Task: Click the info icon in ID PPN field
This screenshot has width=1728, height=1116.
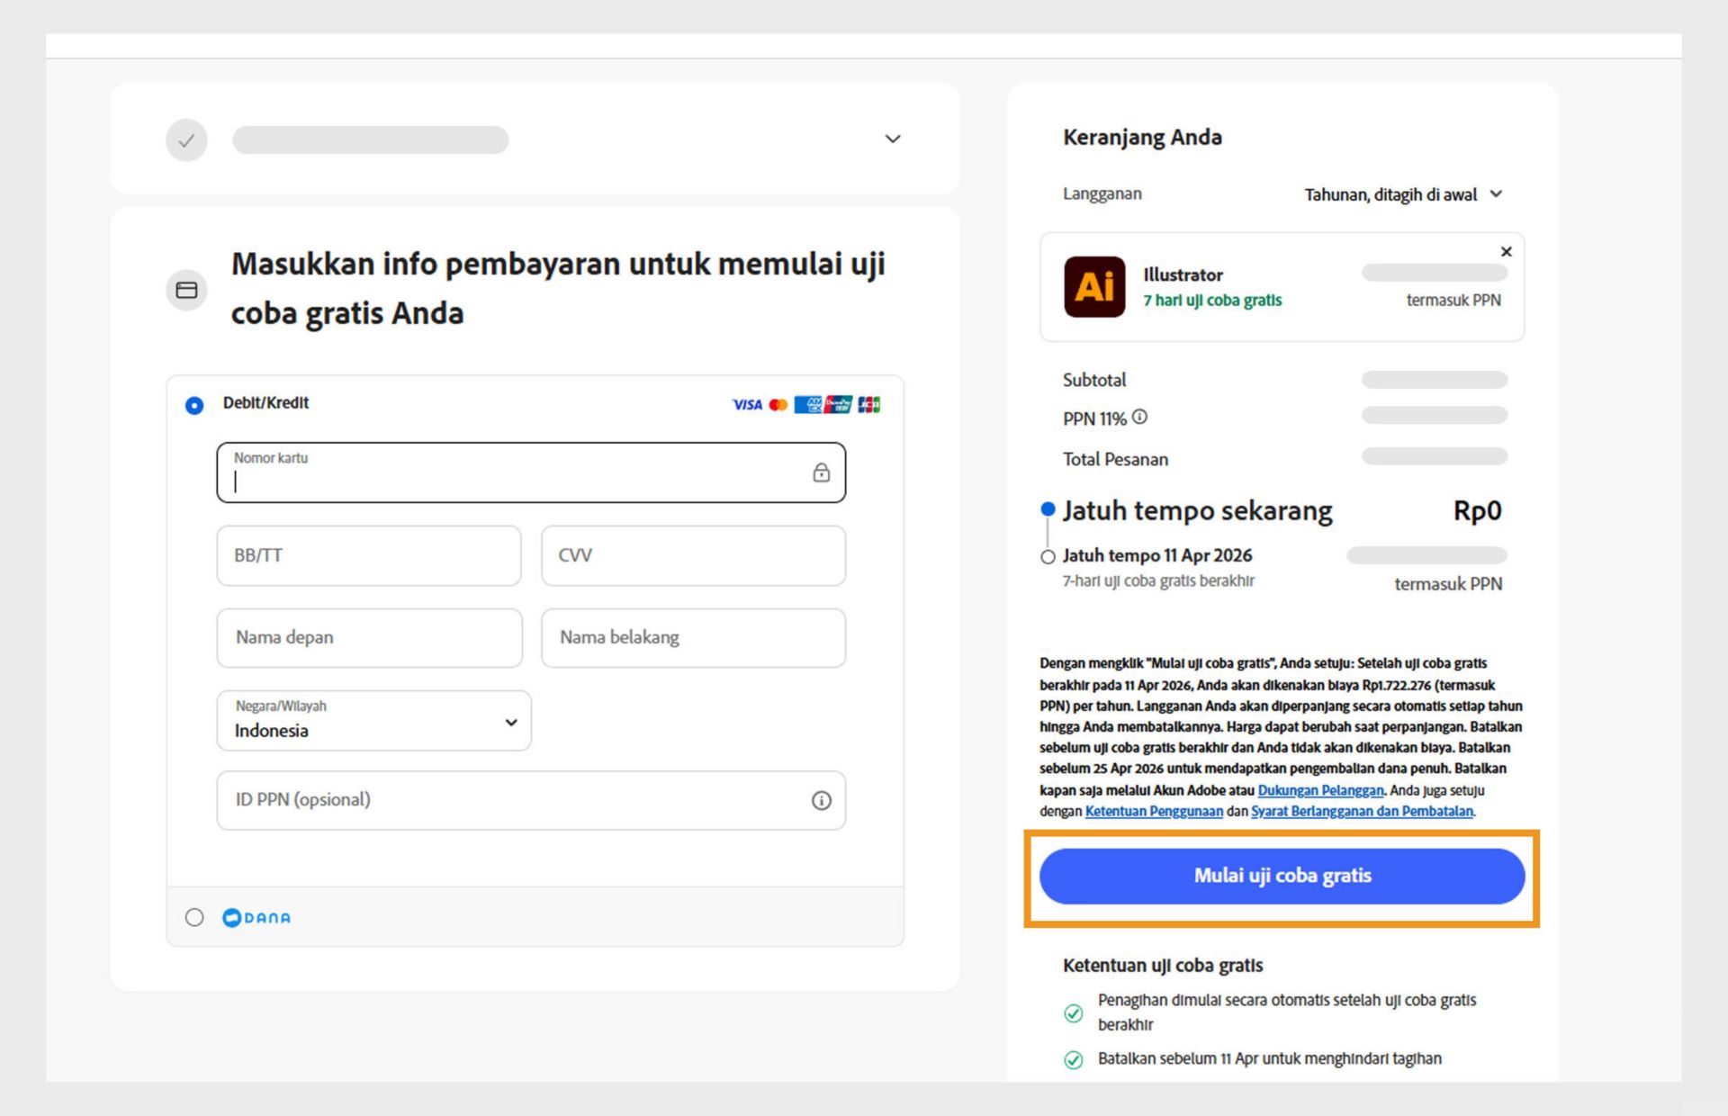Action: 820,800
